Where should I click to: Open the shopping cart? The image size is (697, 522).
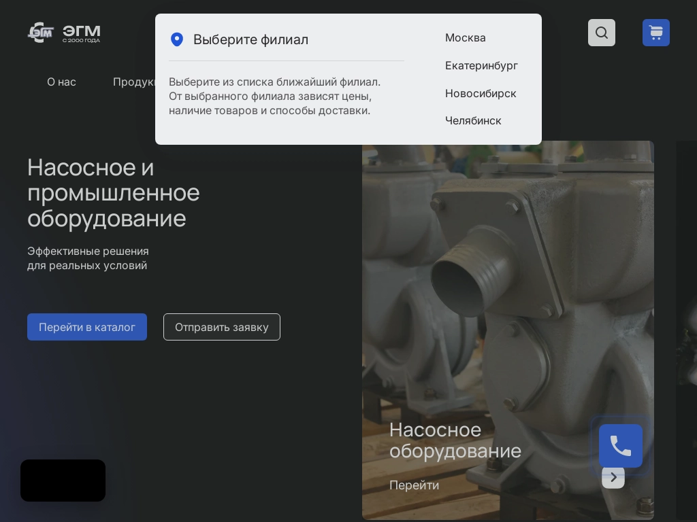click(655, 33)
